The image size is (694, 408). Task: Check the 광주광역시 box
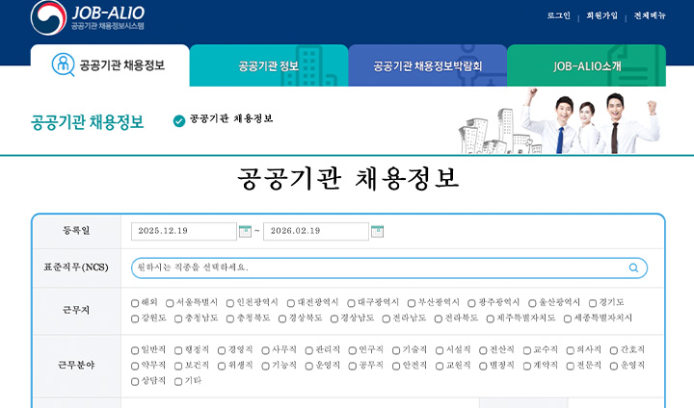pos(471,303)
